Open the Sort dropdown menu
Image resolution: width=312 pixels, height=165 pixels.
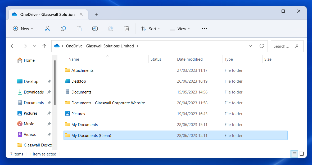point(151,29)
